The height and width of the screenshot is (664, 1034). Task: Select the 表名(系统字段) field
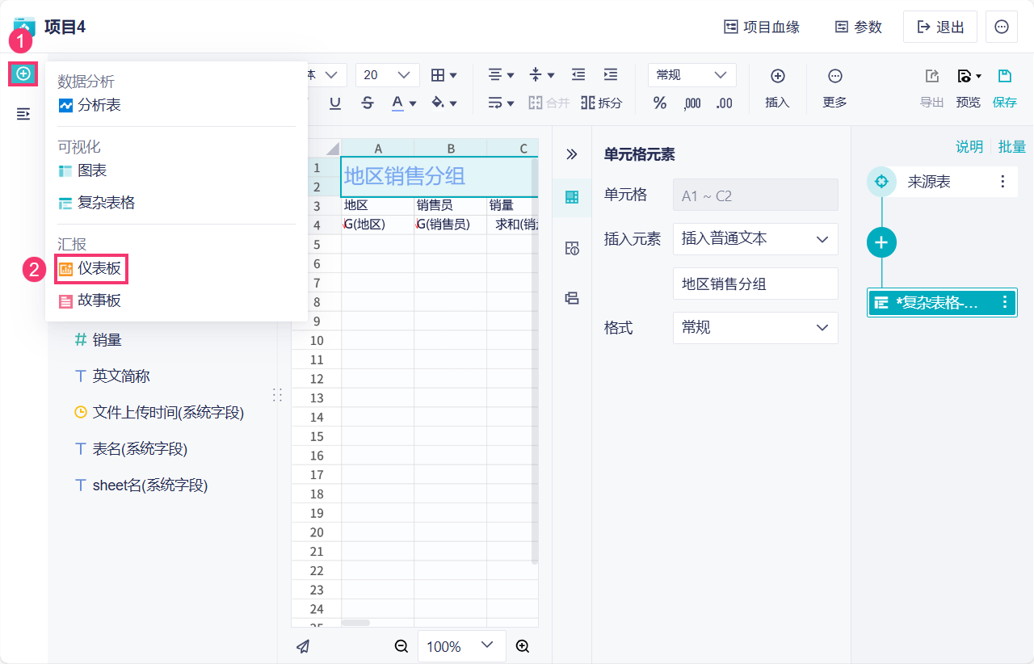click(130, 448)
